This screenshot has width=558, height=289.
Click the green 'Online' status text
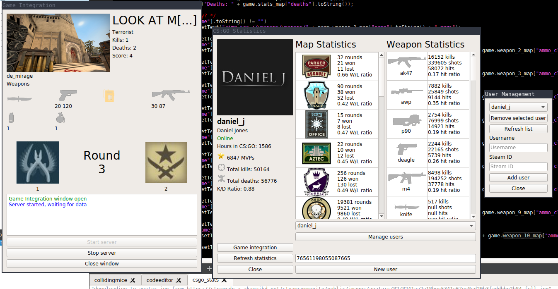pos(225,139)
